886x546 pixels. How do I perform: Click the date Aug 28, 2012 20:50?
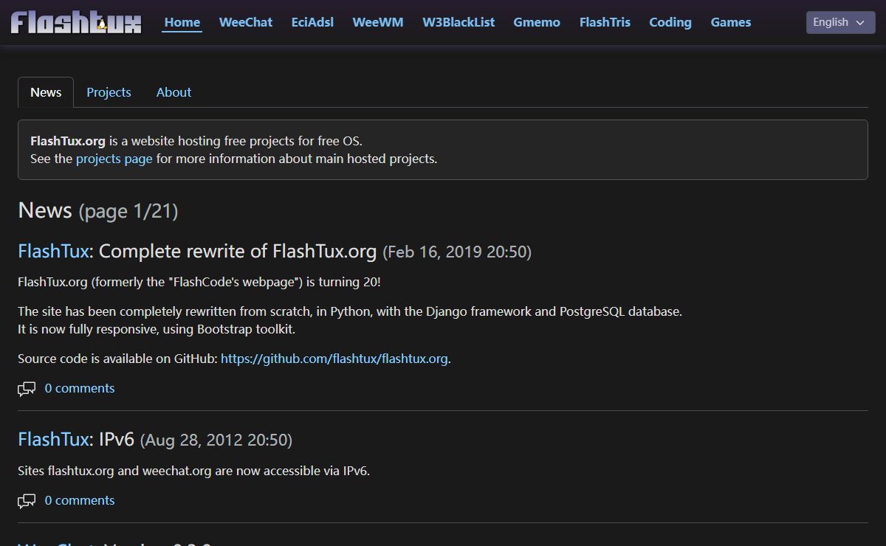[216, 440]
